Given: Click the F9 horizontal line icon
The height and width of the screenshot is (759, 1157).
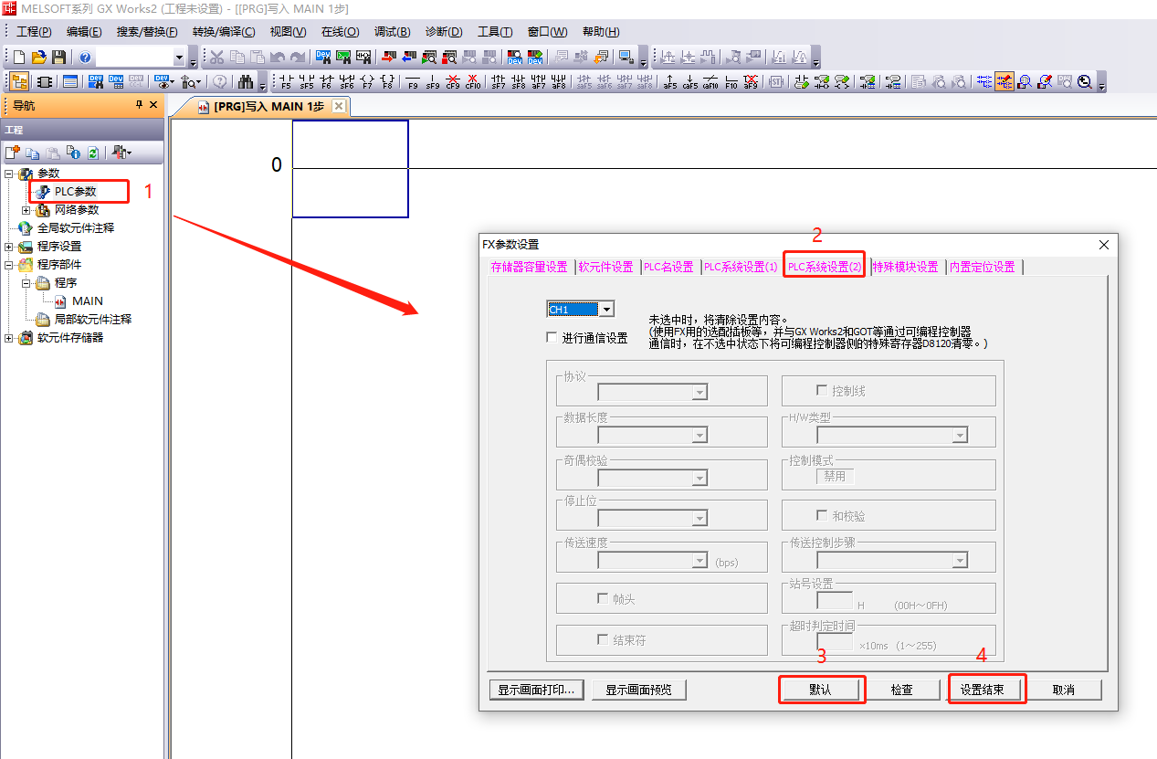Looking at the screenshot, I should click(x=413, y=82).
